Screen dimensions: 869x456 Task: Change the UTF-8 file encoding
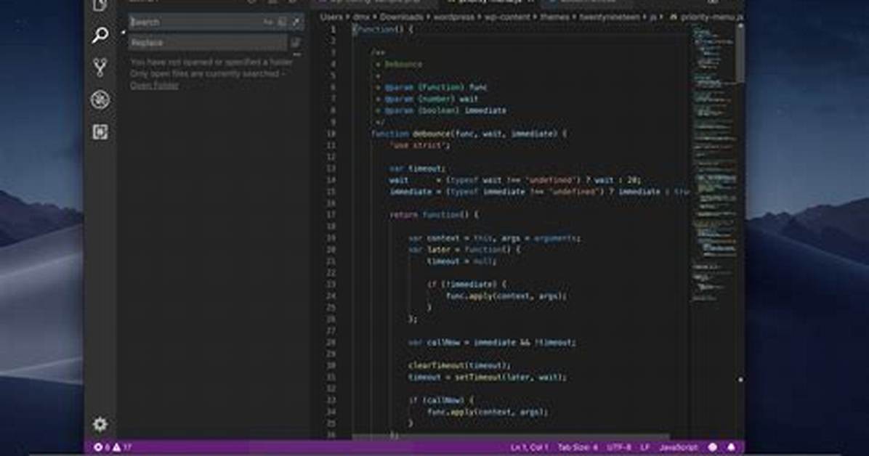[618, 447]
